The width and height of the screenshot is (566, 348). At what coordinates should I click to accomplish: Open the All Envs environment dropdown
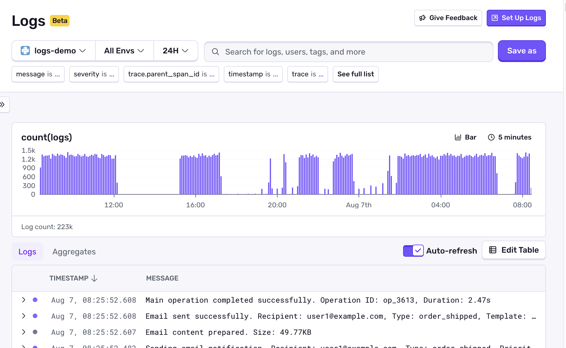coord(124,51)
